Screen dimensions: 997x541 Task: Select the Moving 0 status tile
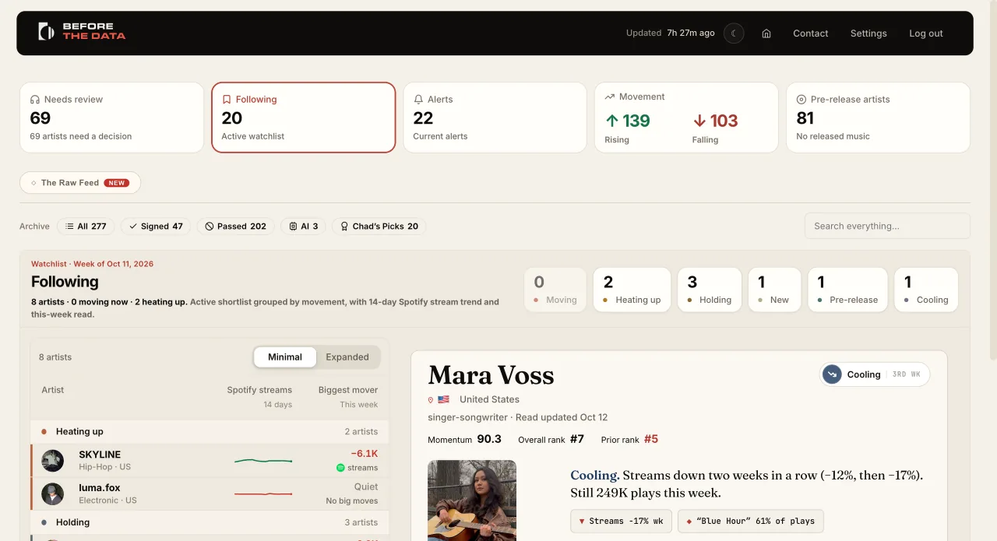555,290
